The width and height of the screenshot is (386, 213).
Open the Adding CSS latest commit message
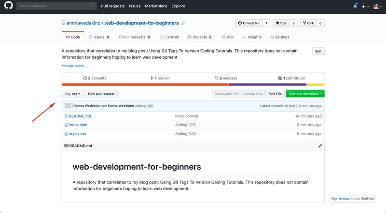[x=144, y=106]
